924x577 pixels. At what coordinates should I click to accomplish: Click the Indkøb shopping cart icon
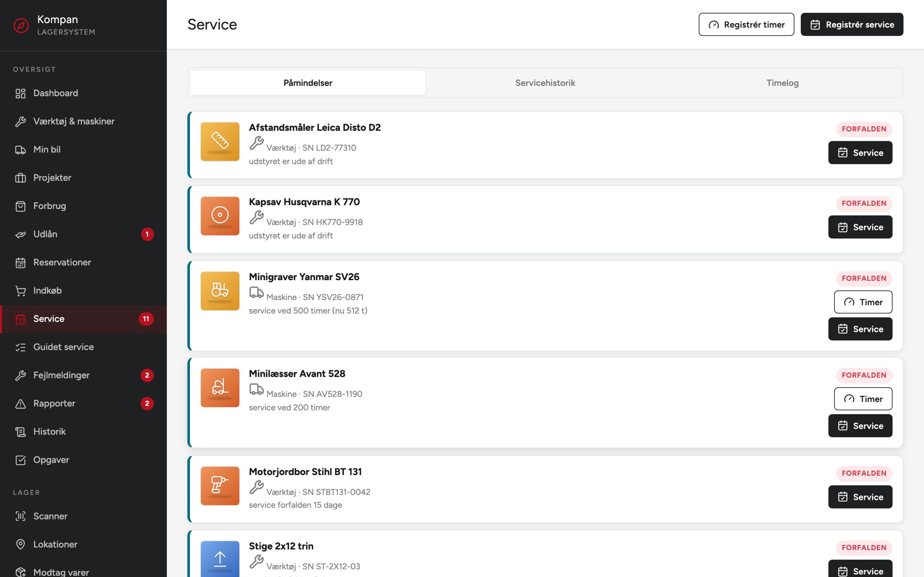tap(20, 291)
